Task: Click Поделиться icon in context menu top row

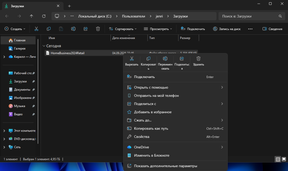Action: point(182,59)
